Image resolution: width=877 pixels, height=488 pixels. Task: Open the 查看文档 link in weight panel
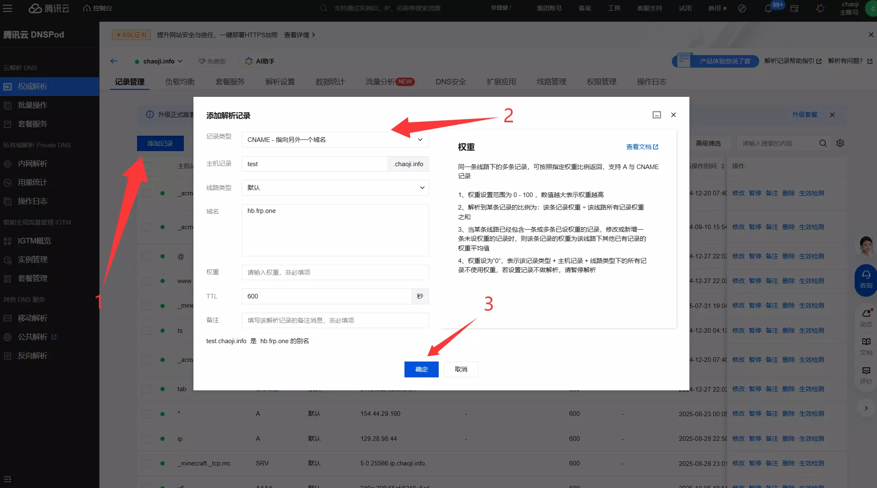(x=642, y=147)
